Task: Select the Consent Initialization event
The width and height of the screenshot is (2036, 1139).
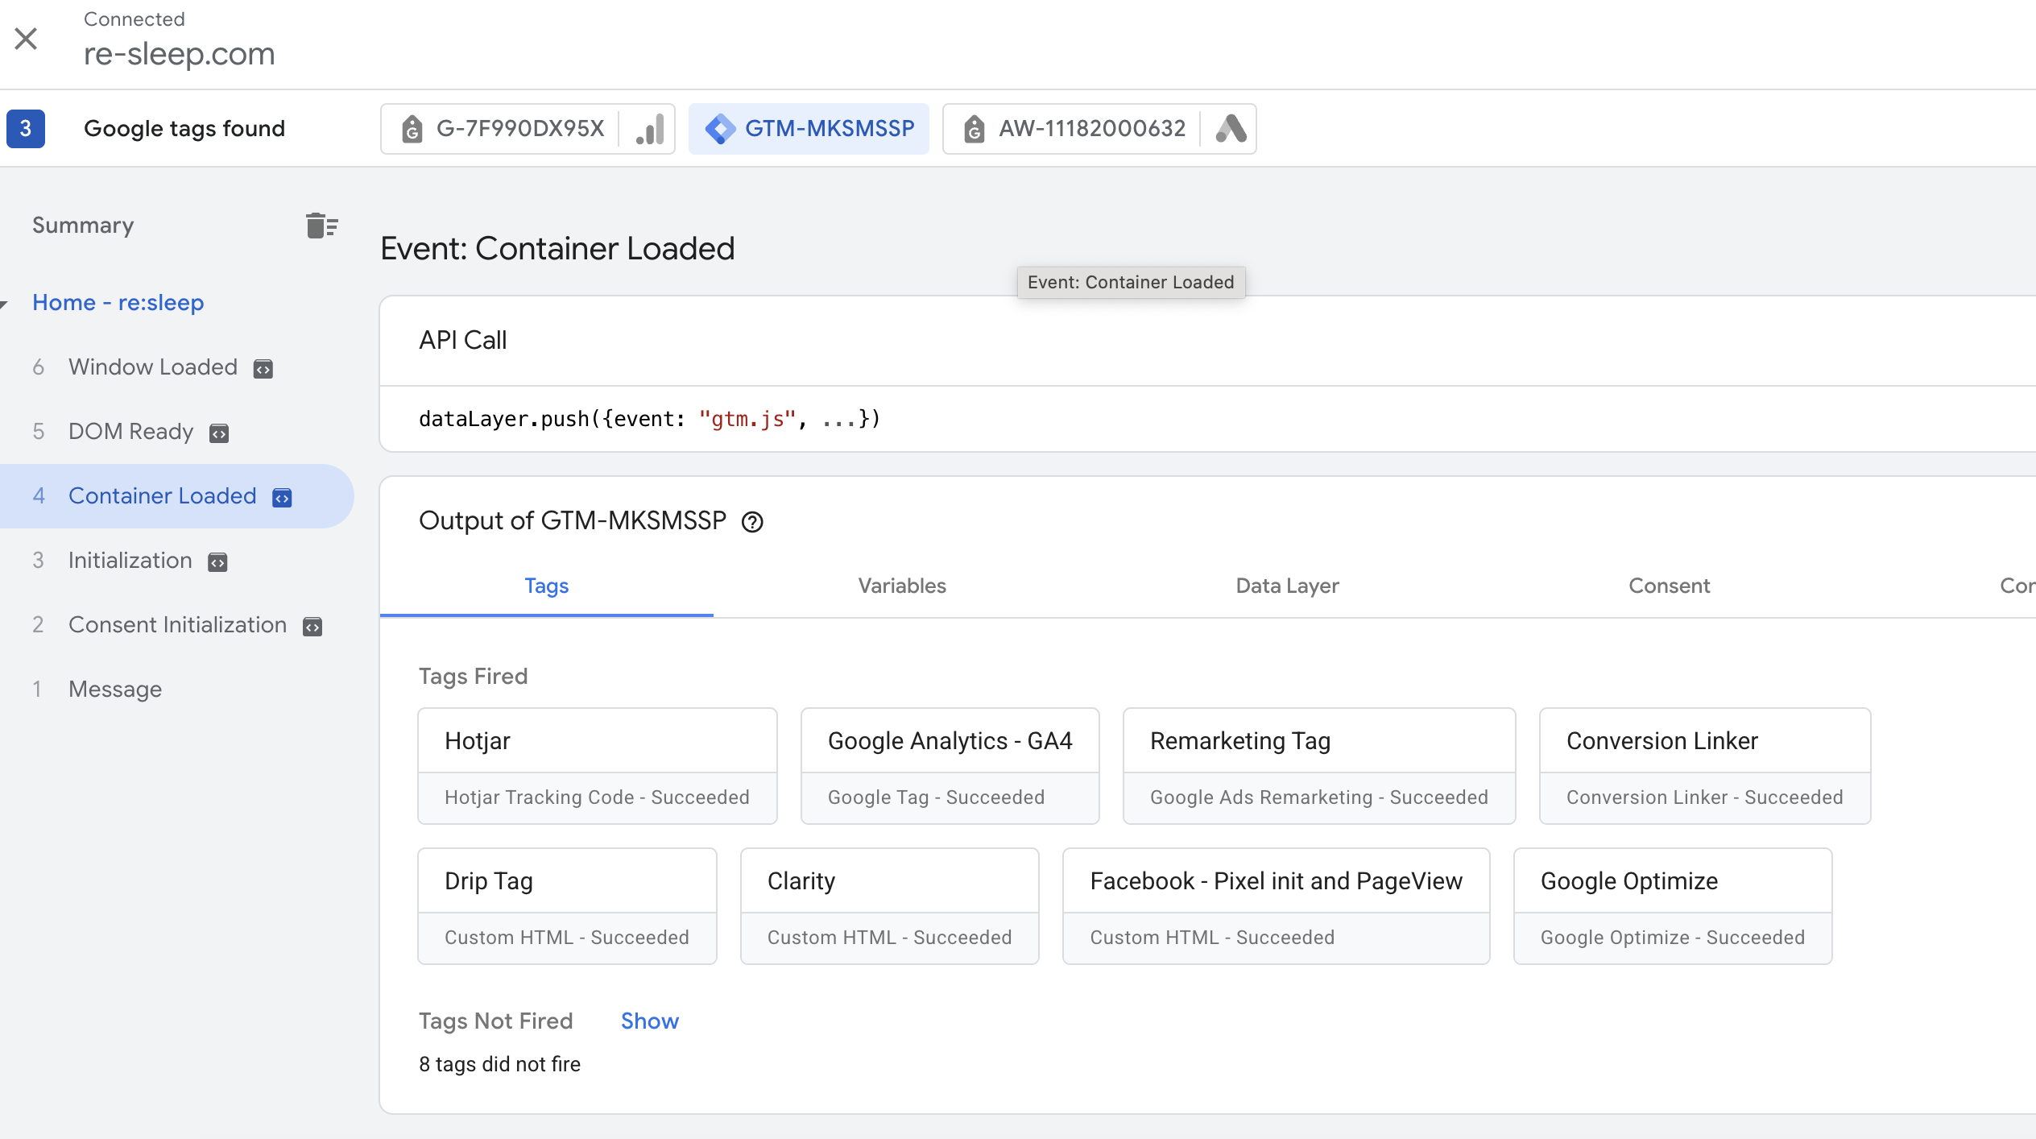Action: coord(177,625)
